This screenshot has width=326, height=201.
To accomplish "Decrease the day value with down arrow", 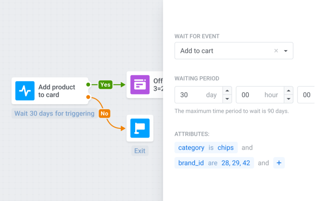I will coord(227,99).
